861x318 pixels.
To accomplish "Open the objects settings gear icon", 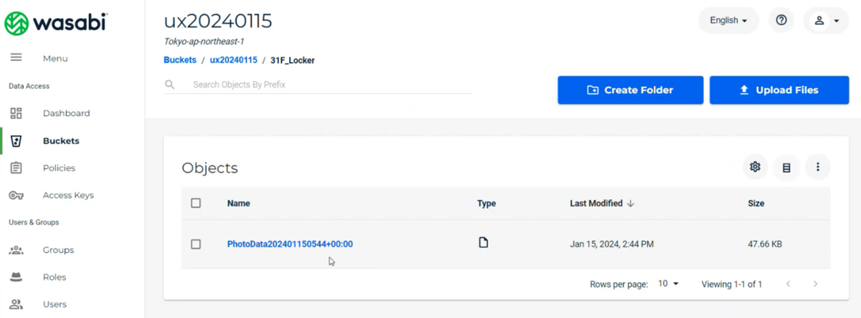I will [x=755, y=167].
